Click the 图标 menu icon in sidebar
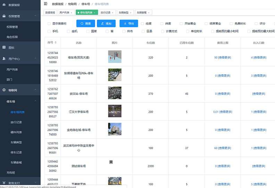This screenshot has height=188, width=275. point(4,47)
